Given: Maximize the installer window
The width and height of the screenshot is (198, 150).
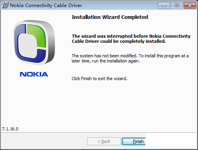Looking at the screenshot, I should point(177,5).
